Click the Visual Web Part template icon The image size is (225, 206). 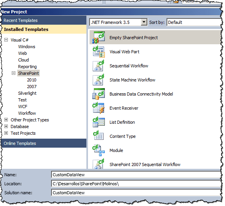point(99,52)
